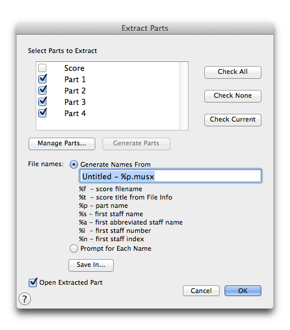Click the Check Current button
This screenshot has height=330, width=290.
(233, 120)
